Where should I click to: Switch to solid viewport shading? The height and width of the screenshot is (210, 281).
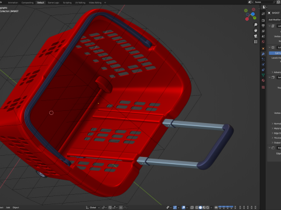click(200, 208)
